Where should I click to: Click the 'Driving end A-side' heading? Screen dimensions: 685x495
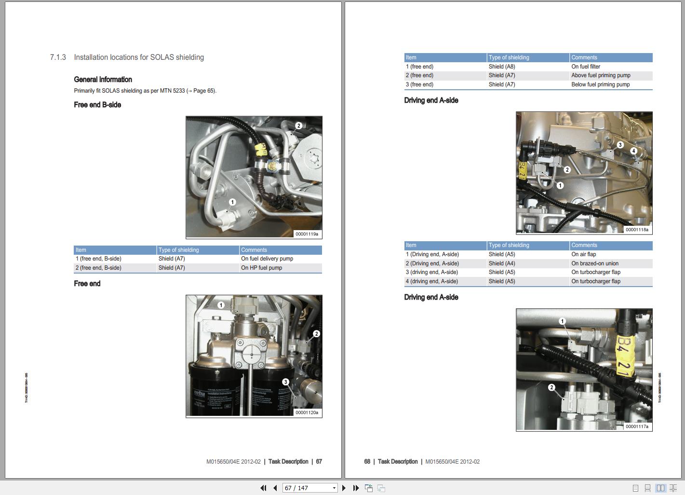click(x=431, y=100)
